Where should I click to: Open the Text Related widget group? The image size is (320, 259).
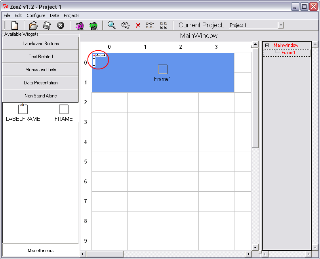(x=41, y=57)
